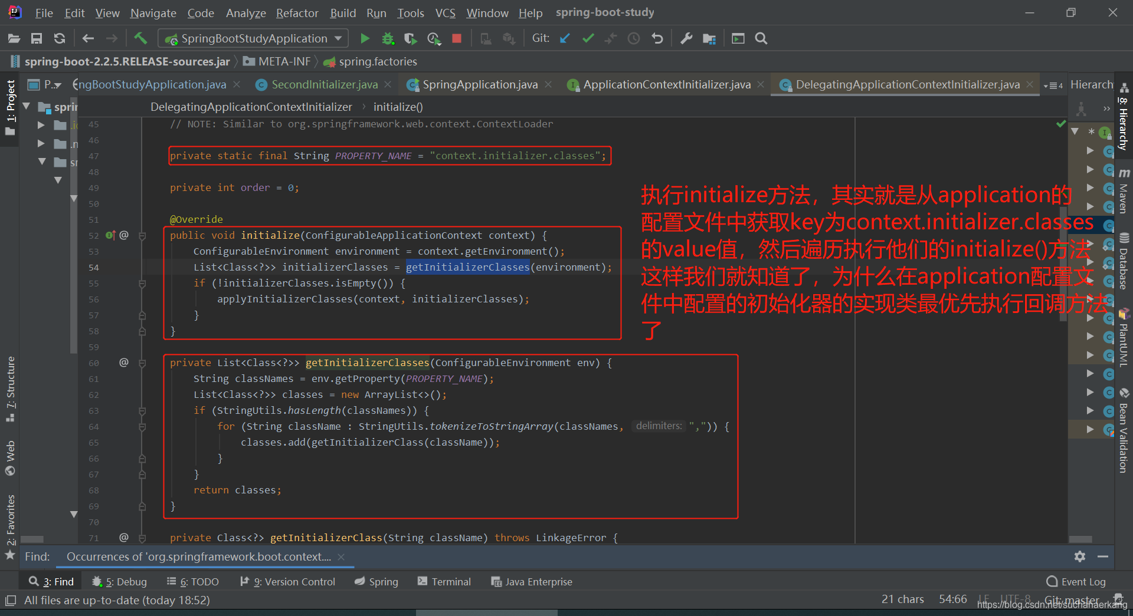Click the Git commit checkmark icon
The width and height of the screenshot is (1133, 616).
(588, 38)
